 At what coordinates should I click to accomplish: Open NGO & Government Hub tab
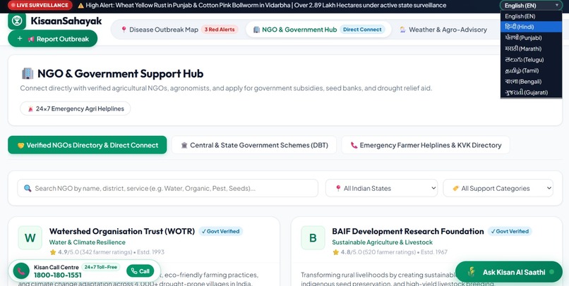tap(318, 30)
